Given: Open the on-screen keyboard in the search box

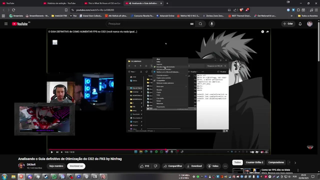Looking at the screenshot, I should [x=192, y=24].
